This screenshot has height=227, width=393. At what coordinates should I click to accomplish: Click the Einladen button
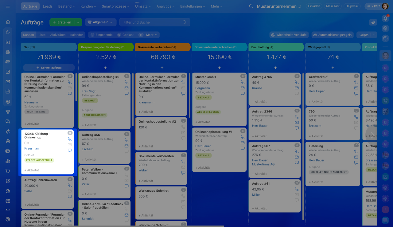314,6
